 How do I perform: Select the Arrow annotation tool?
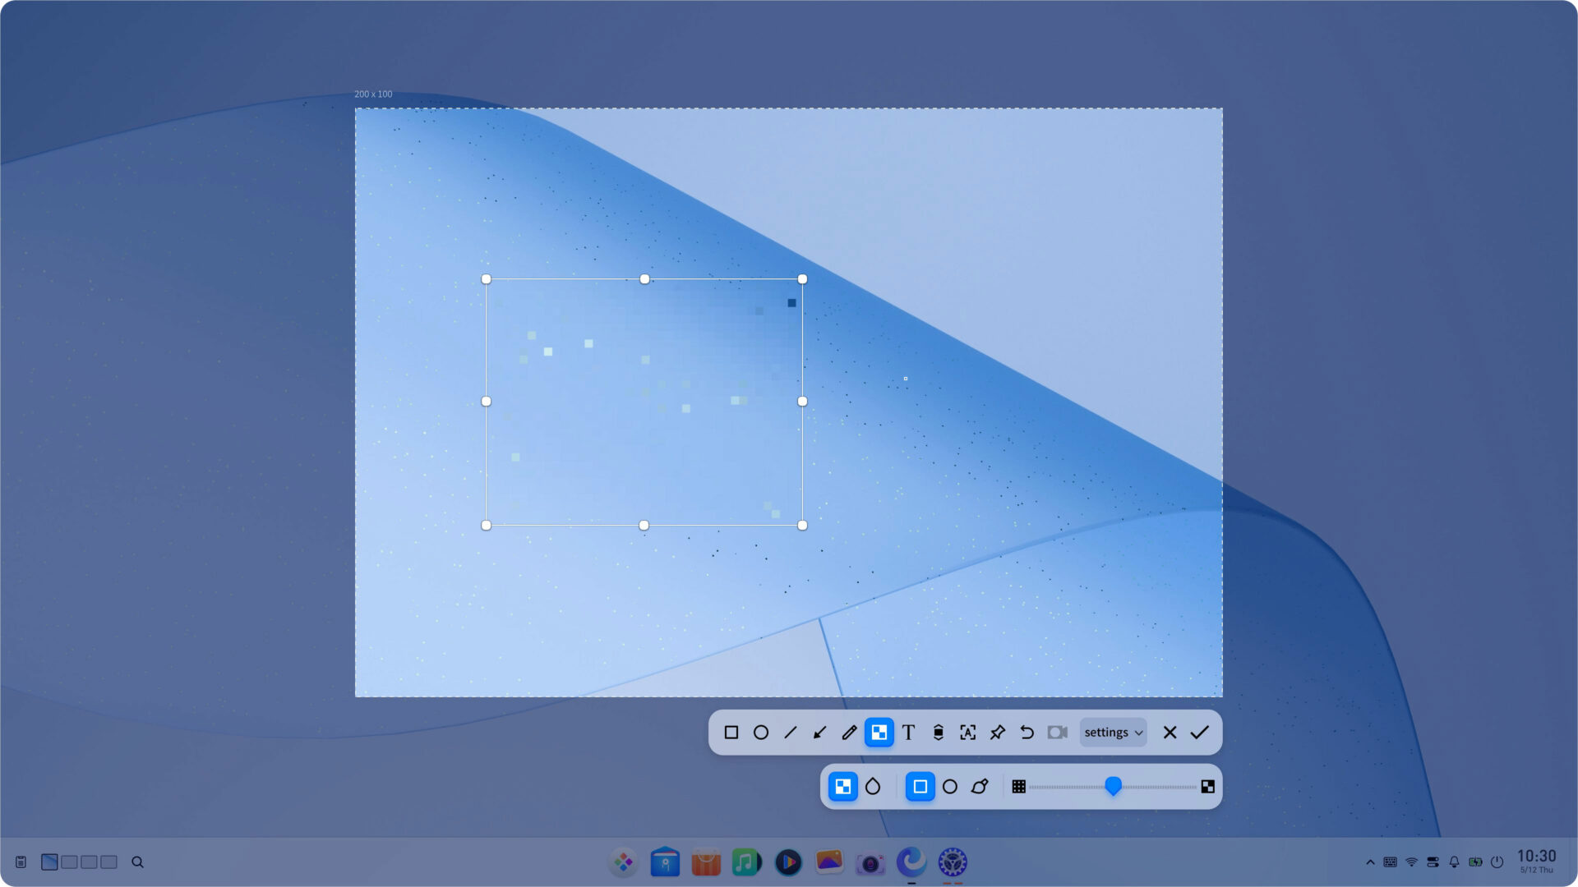click(x=819, y=732)
